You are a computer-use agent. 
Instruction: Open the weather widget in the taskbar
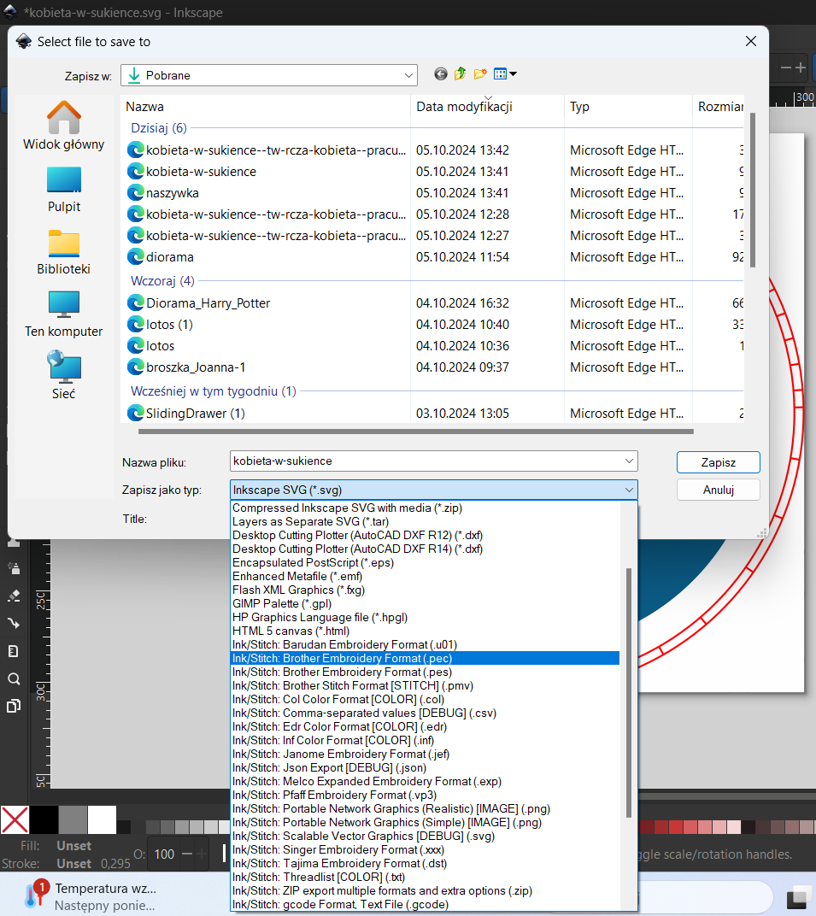(91, 896)
